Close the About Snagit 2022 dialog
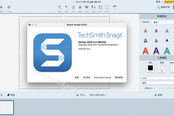Image resolution: width=174 pixels, height=116 pixels. point(29,25)
